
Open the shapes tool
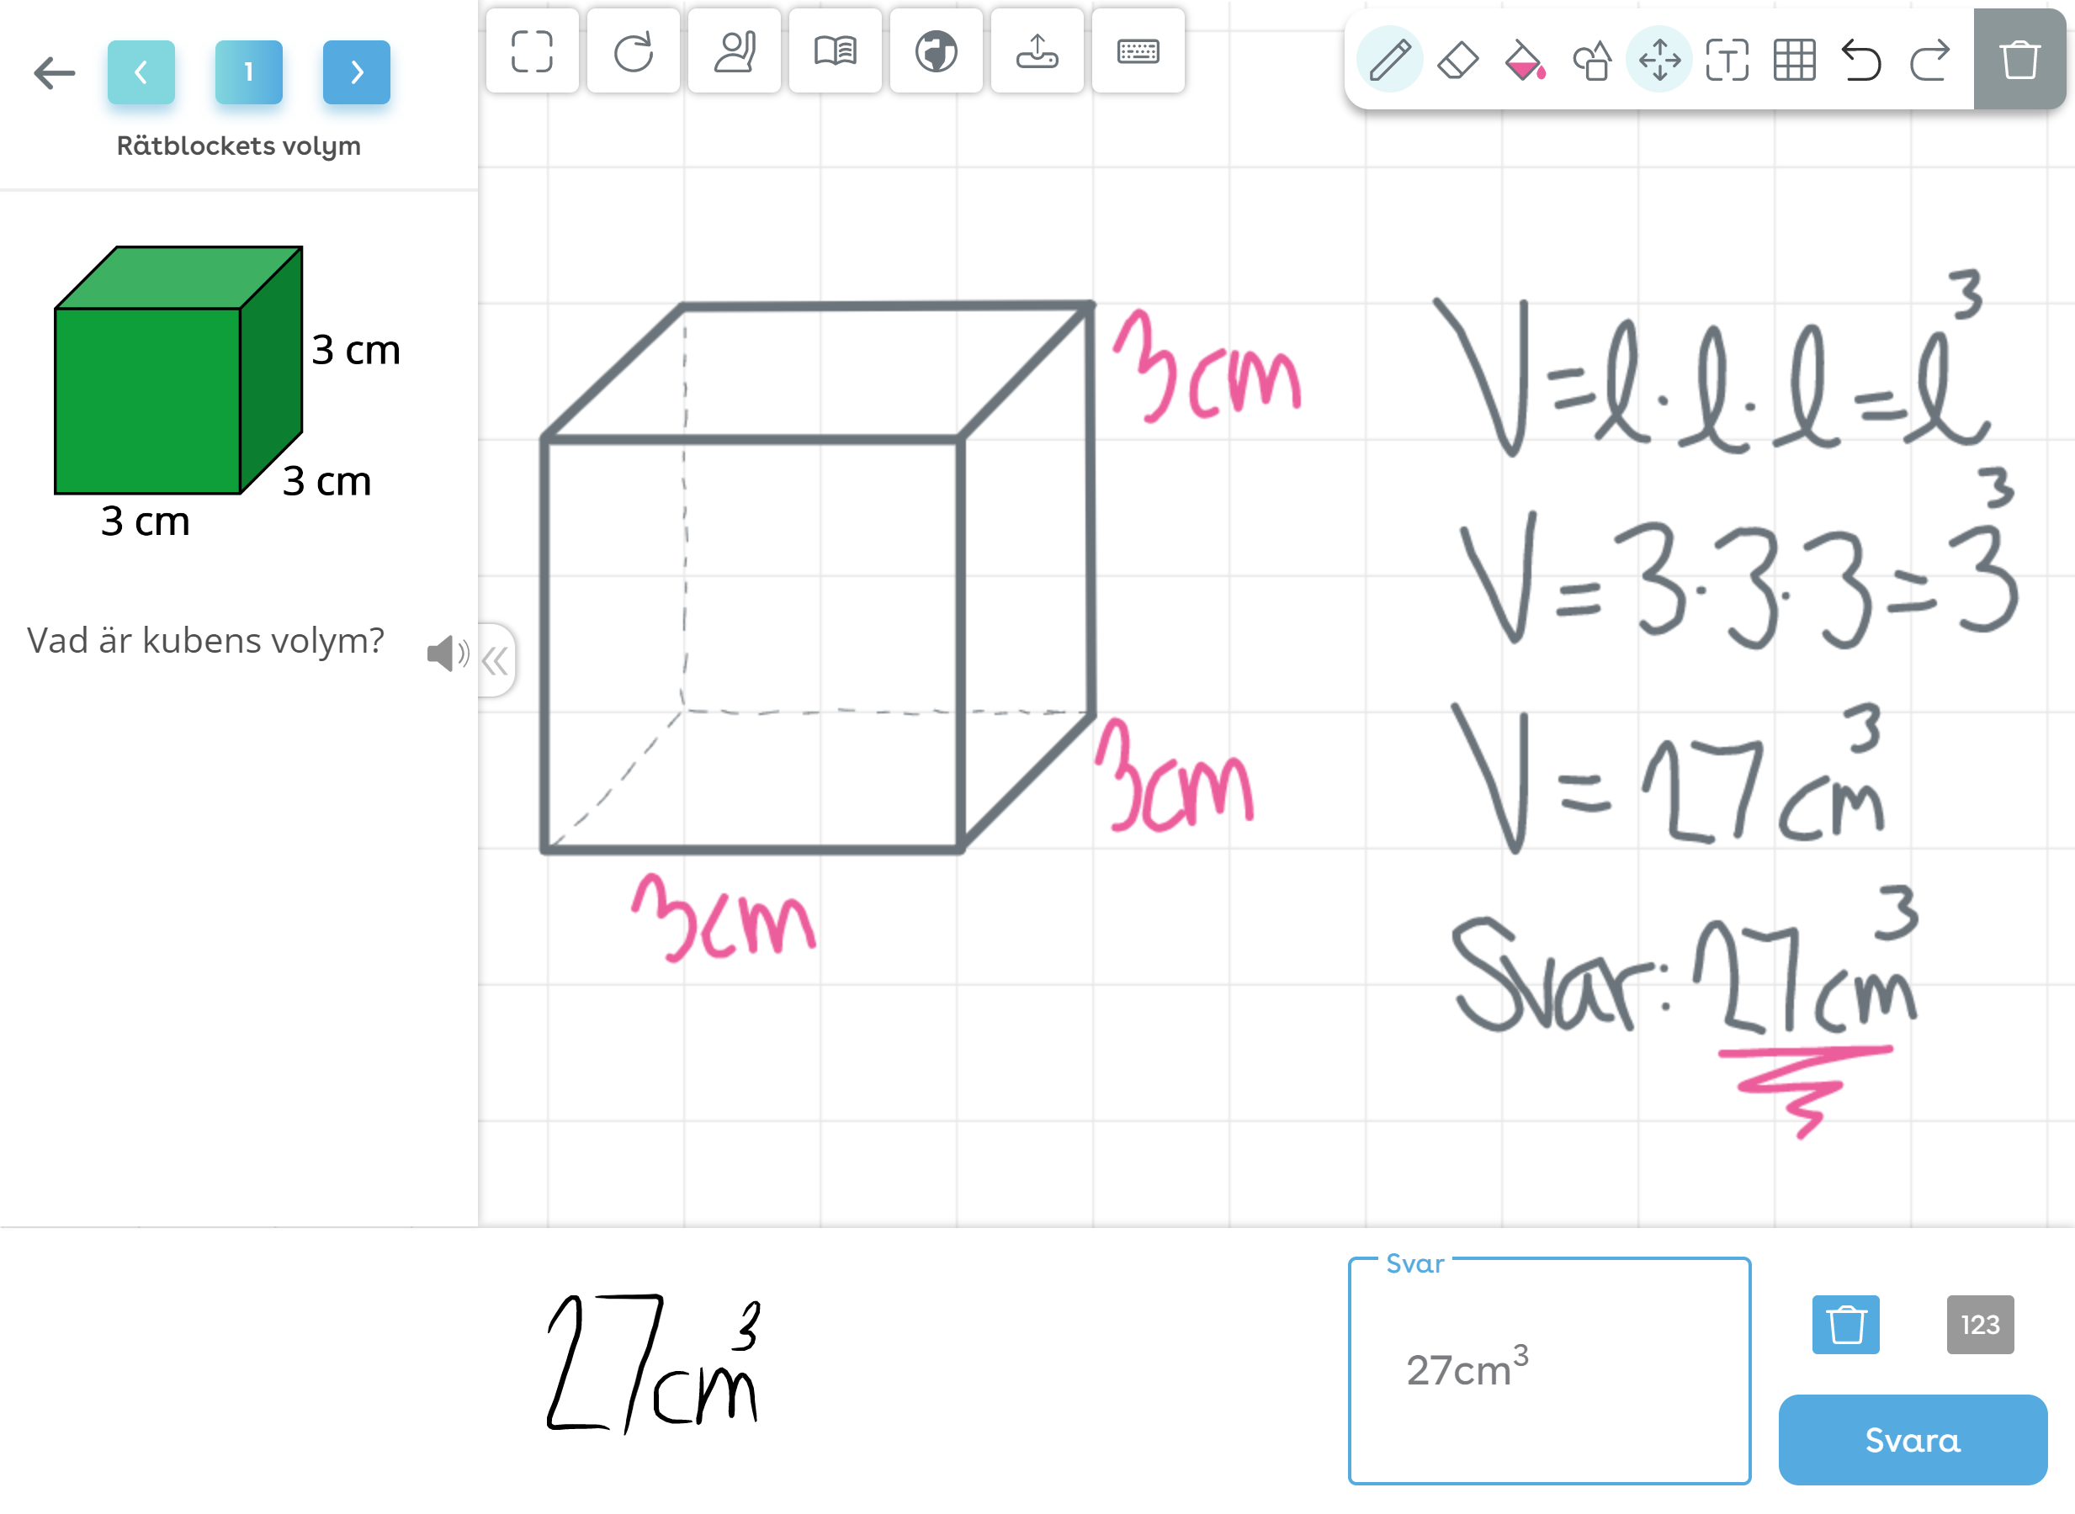pyautogui.click(x=1593, y=60)
